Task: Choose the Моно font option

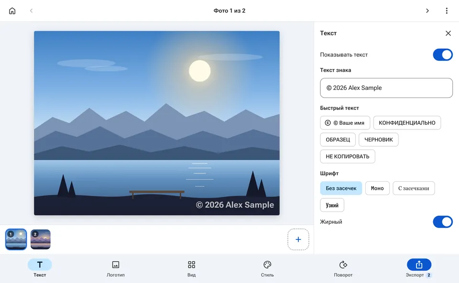Action: [377, 188]
